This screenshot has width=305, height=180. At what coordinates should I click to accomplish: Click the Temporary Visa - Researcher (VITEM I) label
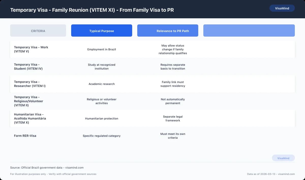click(30, 84)
